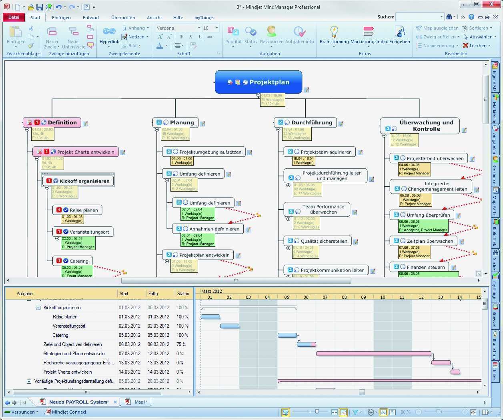
Task: Collapse the Planung branch subtree
Action: coord(157,130)
